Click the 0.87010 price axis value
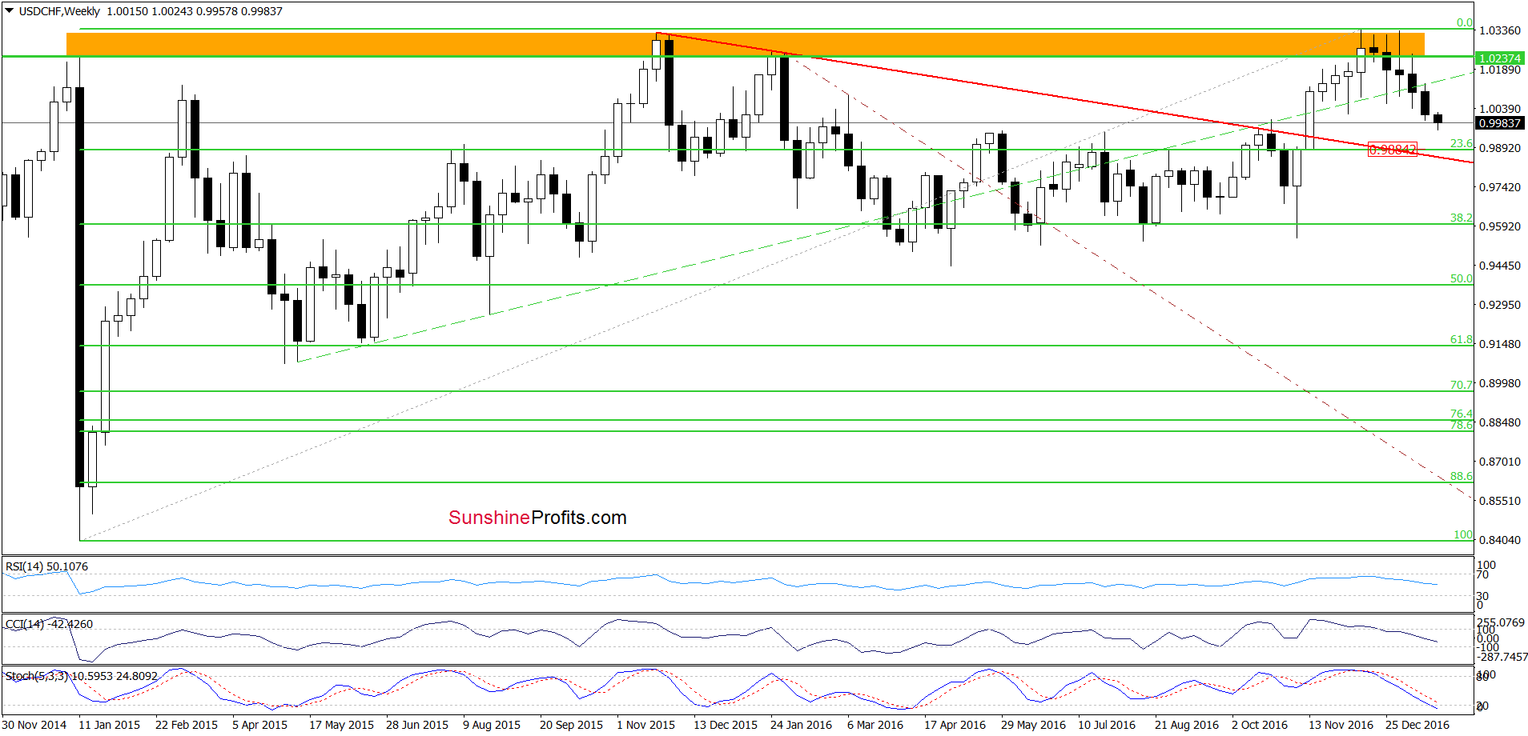The width and height of the screenshot is (1528, 736). point(1500,462)
